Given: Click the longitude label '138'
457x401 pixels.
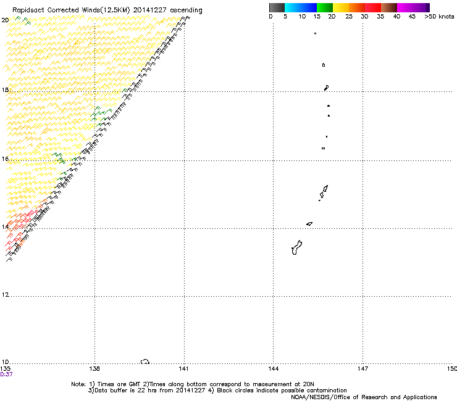Looking at the screenshot, I should point(94,369).
